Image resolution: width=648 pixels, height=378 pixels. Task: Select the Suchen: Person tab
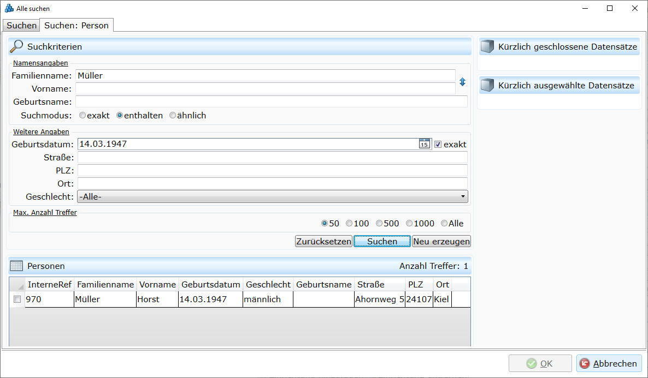click(x=76, y=26)
